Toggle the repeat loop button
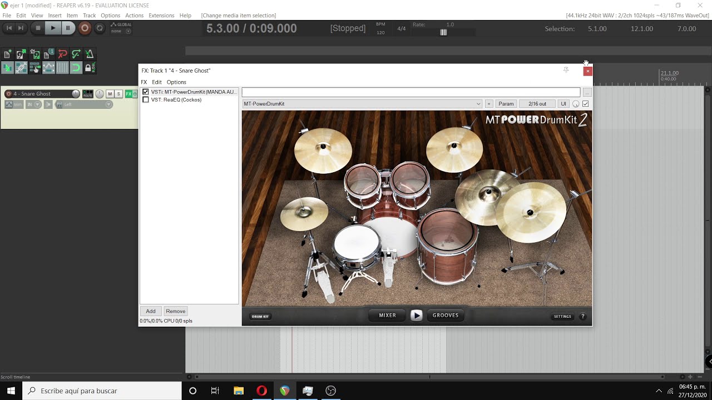Viewport: 712px width, 400px height. (100, 28)
